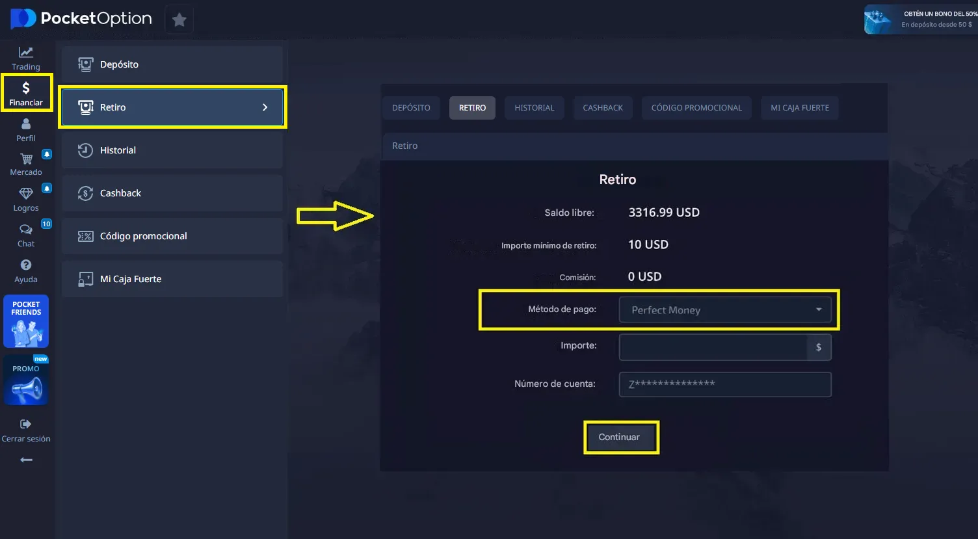
Task: Click the Chat unread count badge
Action: tap(46, 224)
